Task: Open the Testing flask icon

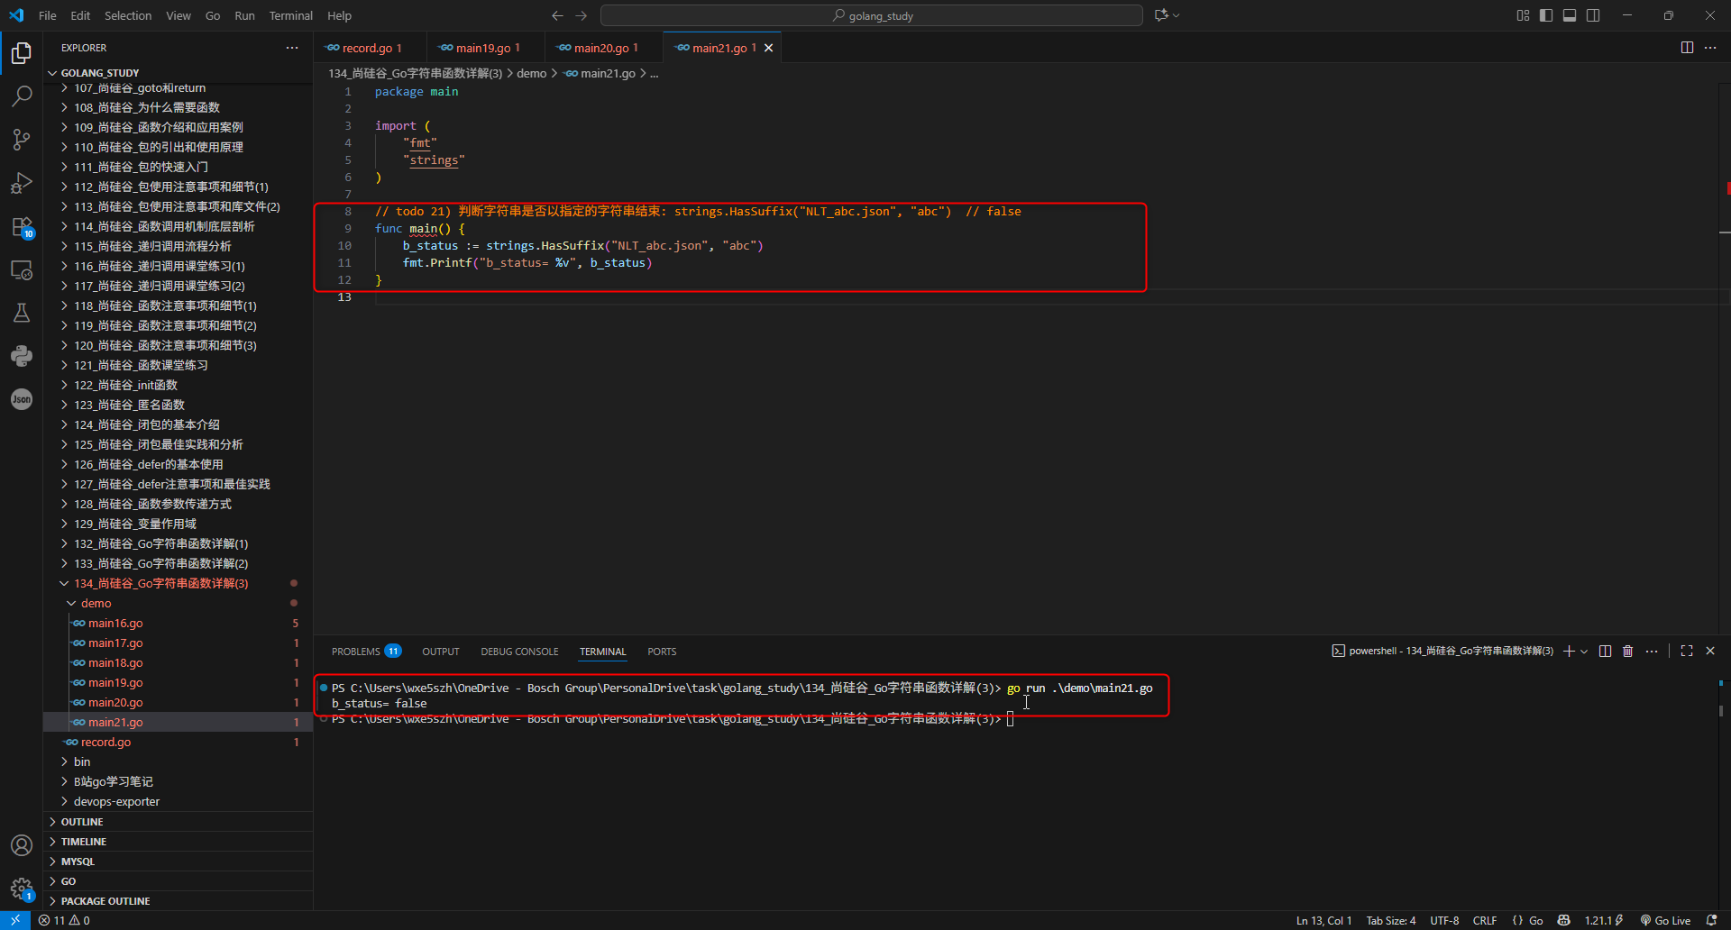Action: click(x=22, y=313)
